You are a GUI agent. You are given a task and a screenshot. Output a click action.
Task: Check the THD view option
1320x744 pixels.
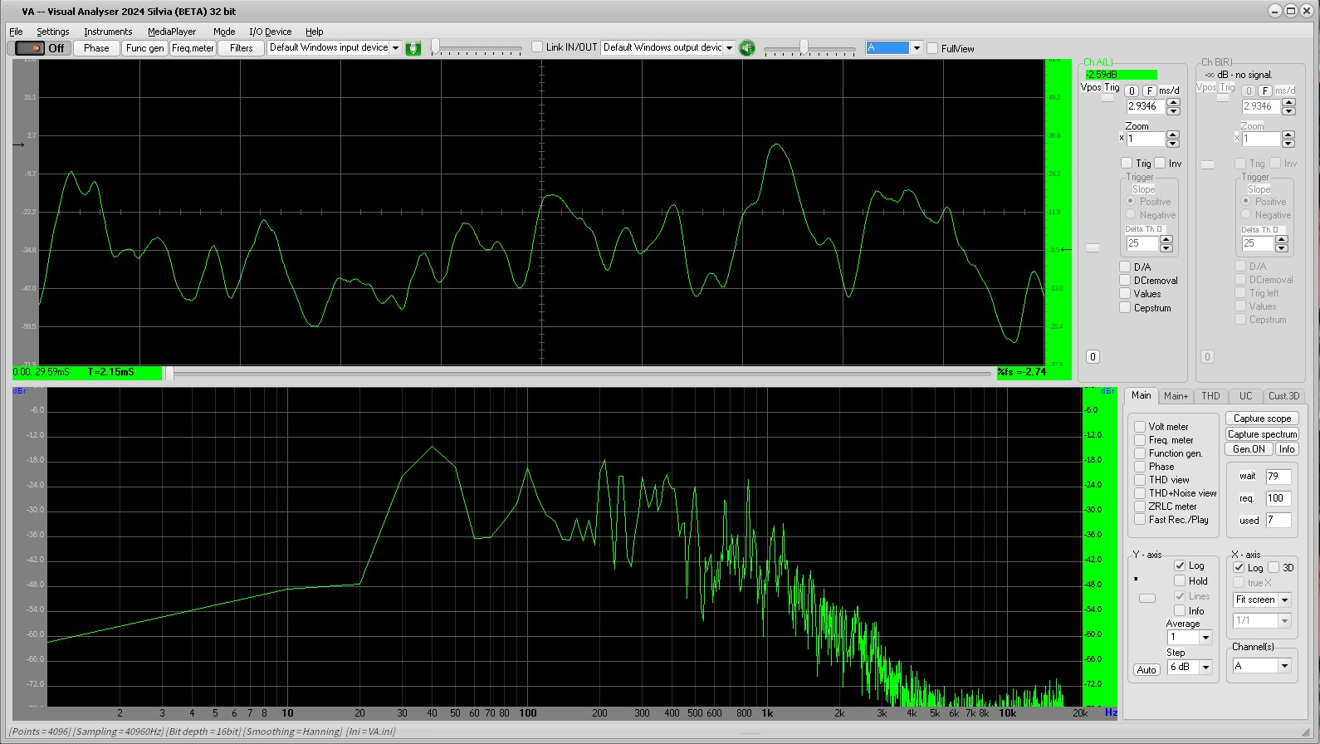click(1140, 480)
